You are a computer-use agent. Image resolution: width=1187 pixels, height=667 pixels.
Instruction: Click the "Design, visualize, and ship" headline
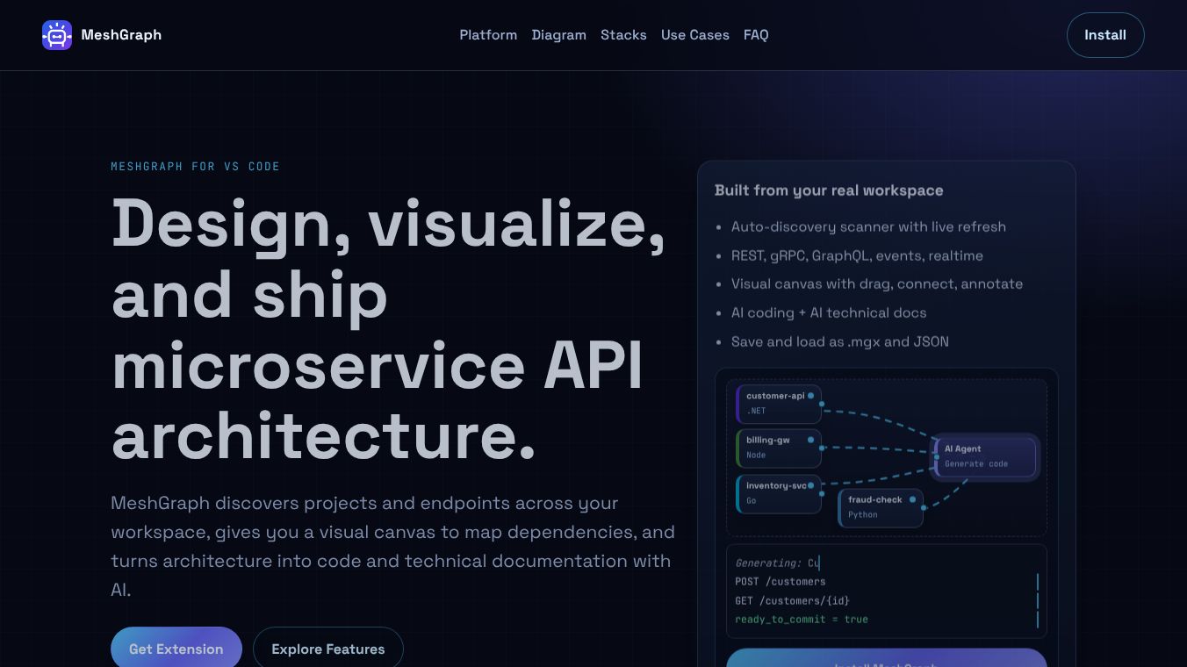(388, 329)
